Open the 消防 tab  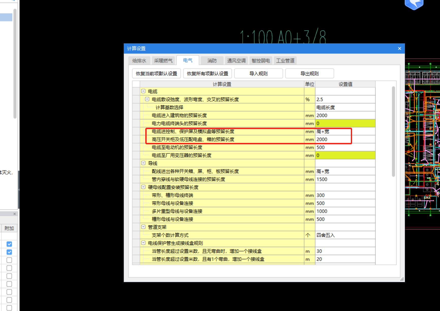pos(212,61)
